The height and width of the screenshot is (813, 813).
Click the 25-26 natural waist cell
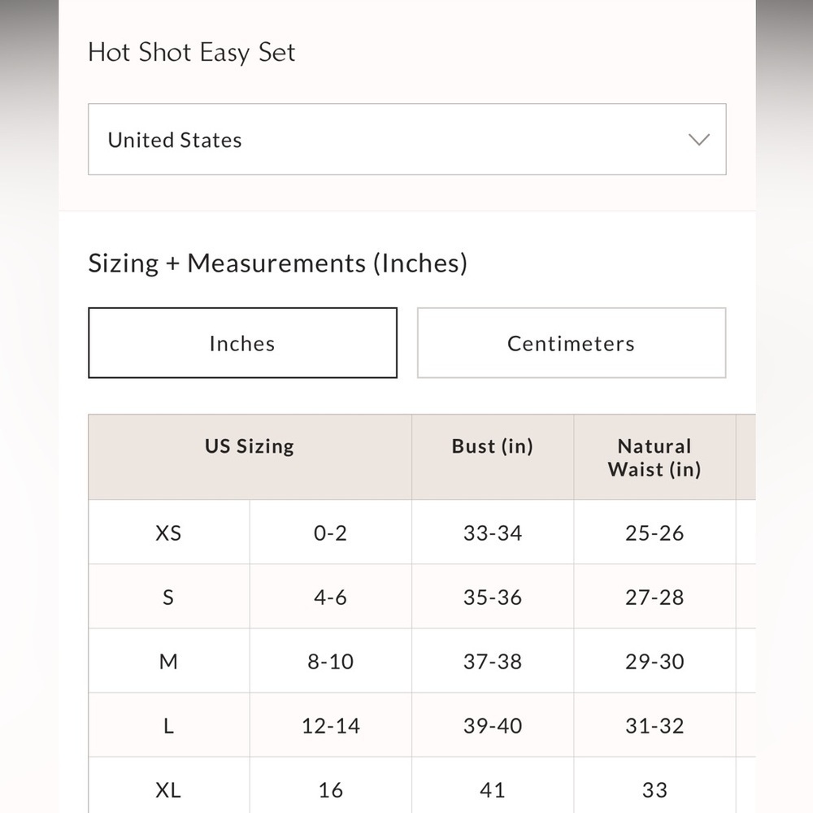tap(654, 533)
